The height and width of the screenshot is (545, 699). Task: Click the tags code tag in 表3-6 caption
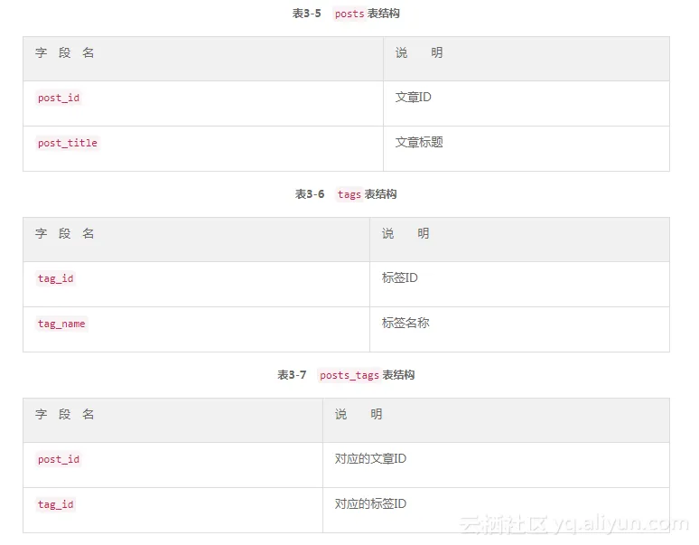(349, 194)
